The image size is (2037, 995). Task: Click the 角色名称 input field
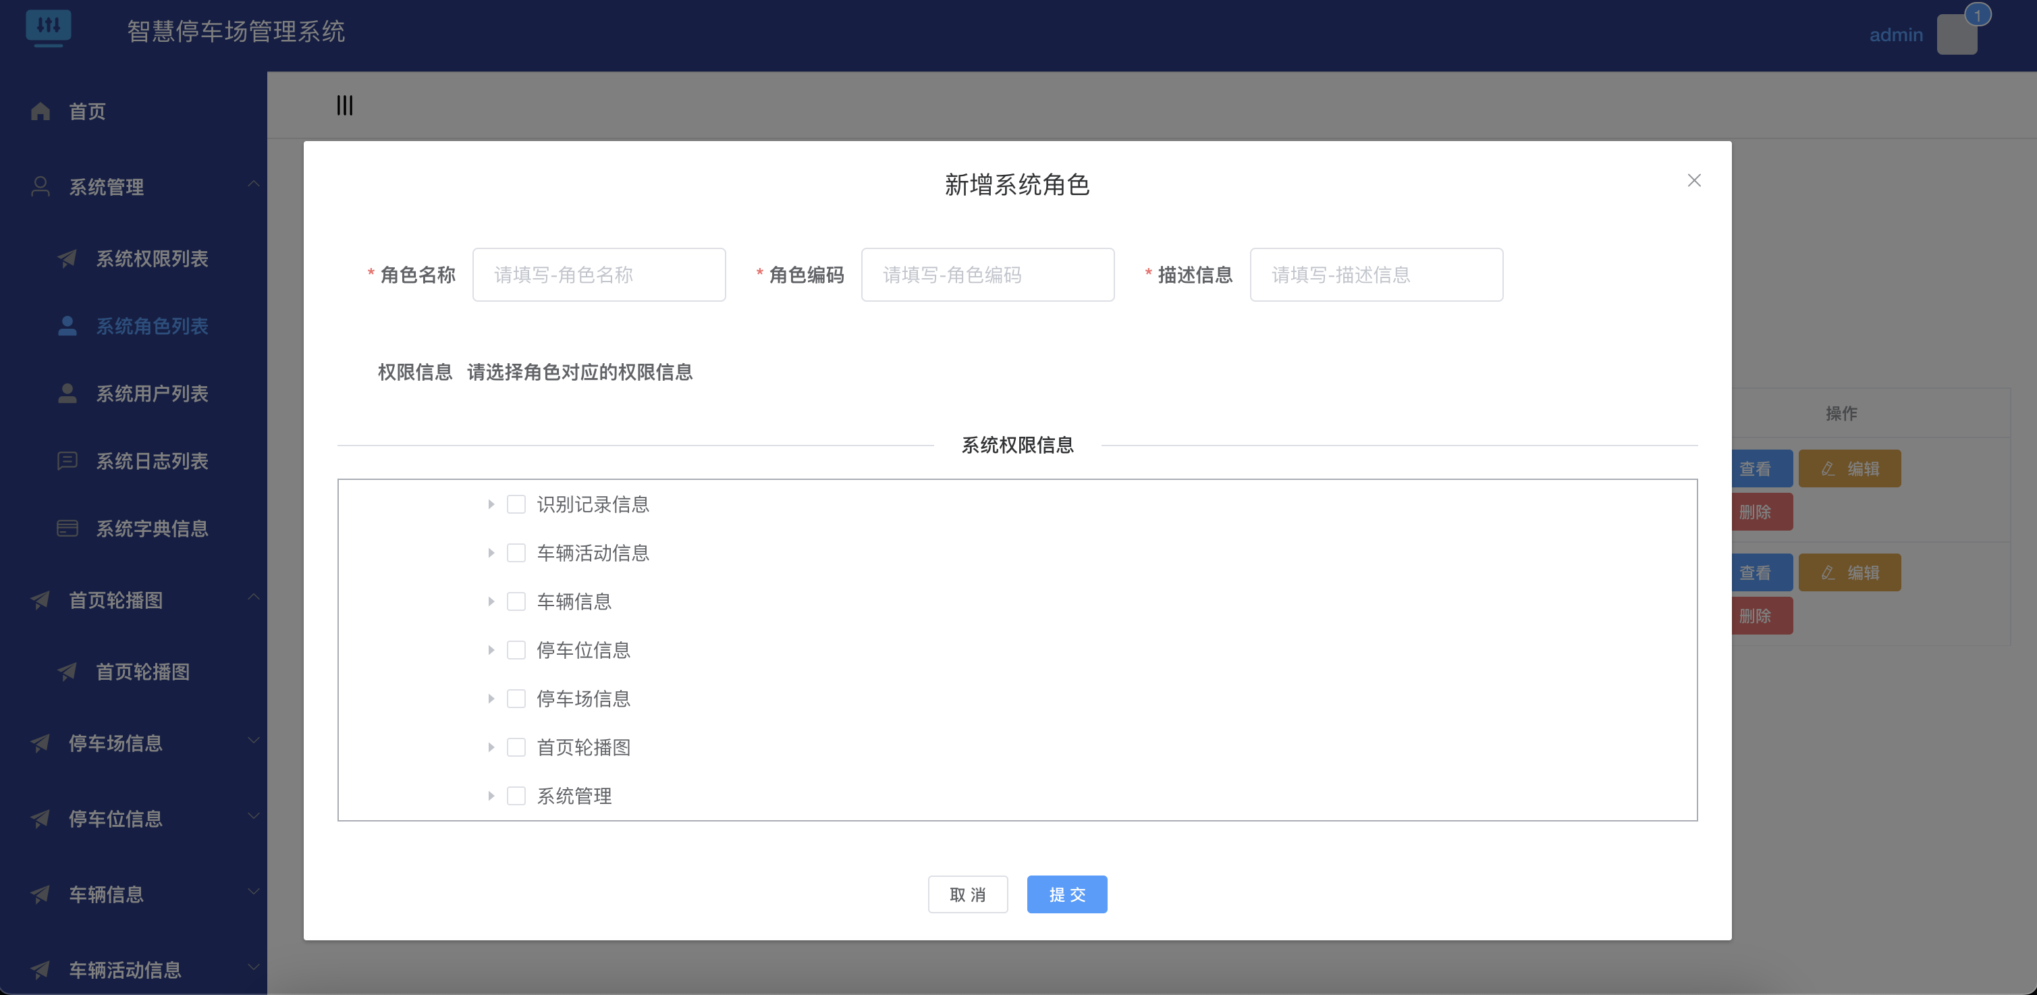[x=599, y=275]
